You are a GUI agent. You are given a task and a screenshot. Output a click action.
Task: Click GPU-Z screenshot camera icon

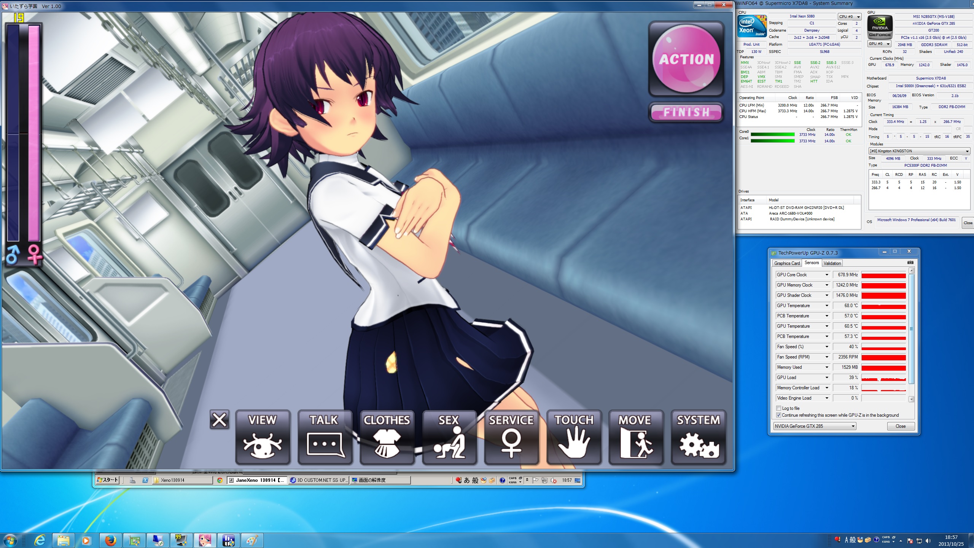[910, 263]
